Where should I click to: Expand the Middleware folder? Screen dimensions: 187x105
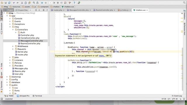tap(13, 46)
